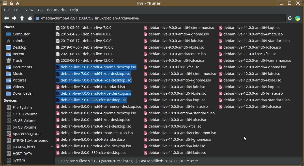Open the window menu icon in the title bar
304x166 pixels.
(5, 3)
